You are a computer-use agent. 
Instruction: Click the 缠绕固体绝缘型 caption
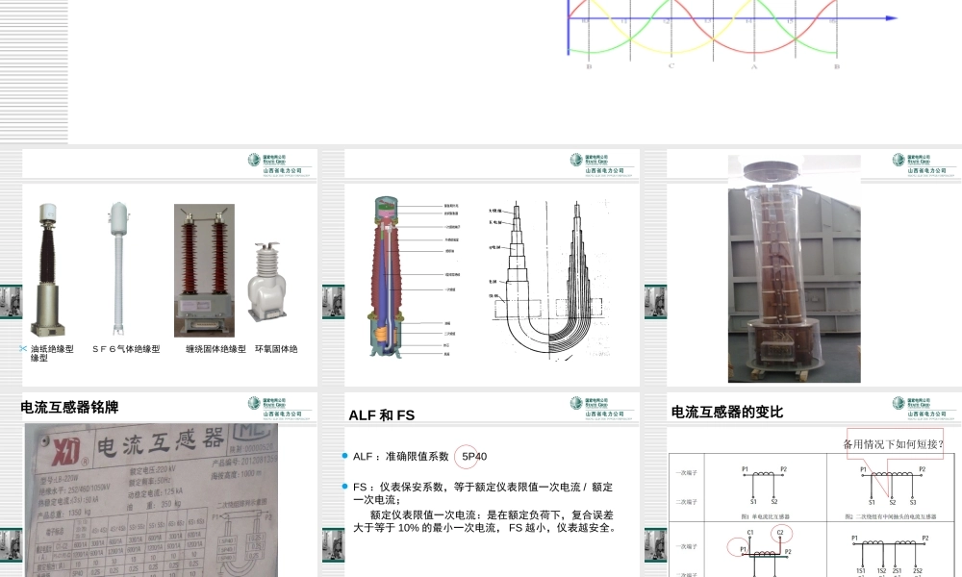(215, 349)
